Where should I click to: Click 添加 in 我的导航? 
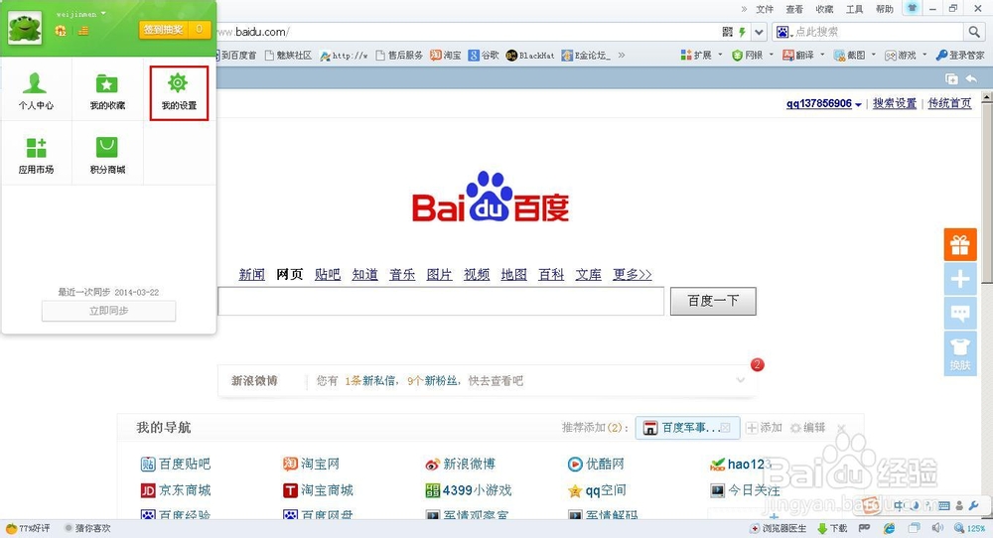765,428
